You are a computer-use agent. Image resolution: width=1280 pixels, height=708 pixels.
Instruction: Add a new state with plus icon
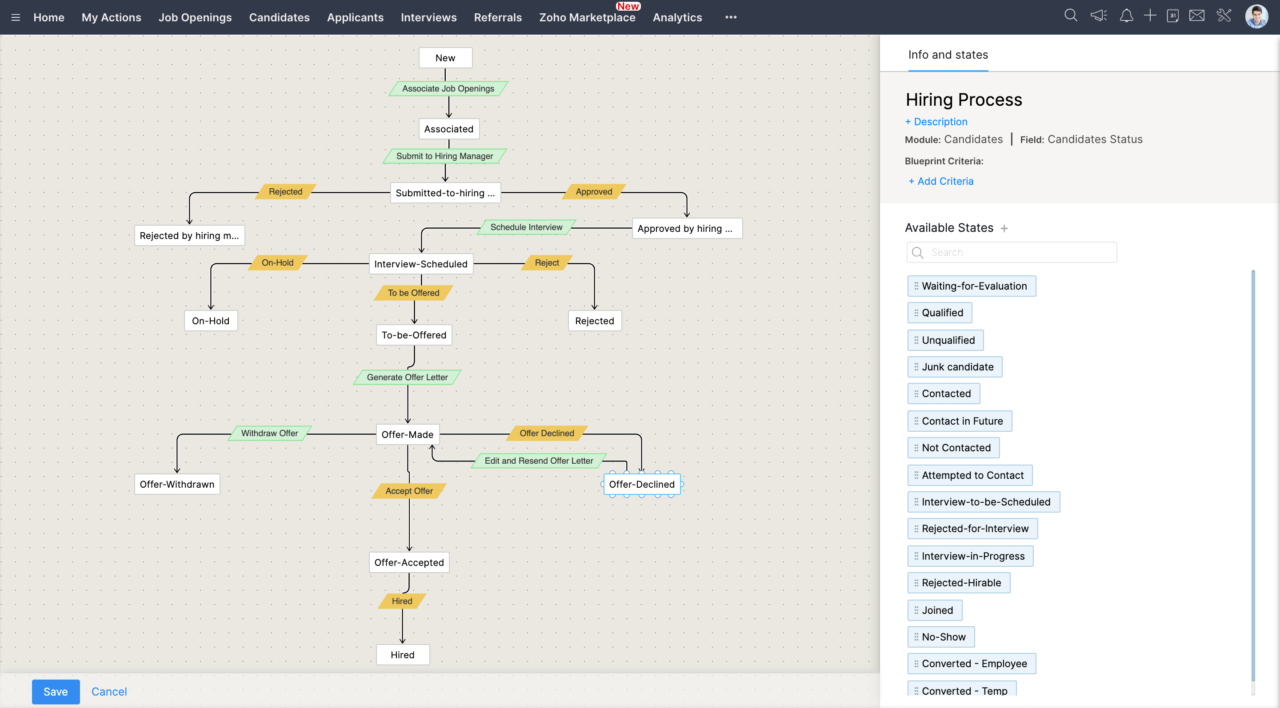click(1004, 228)
